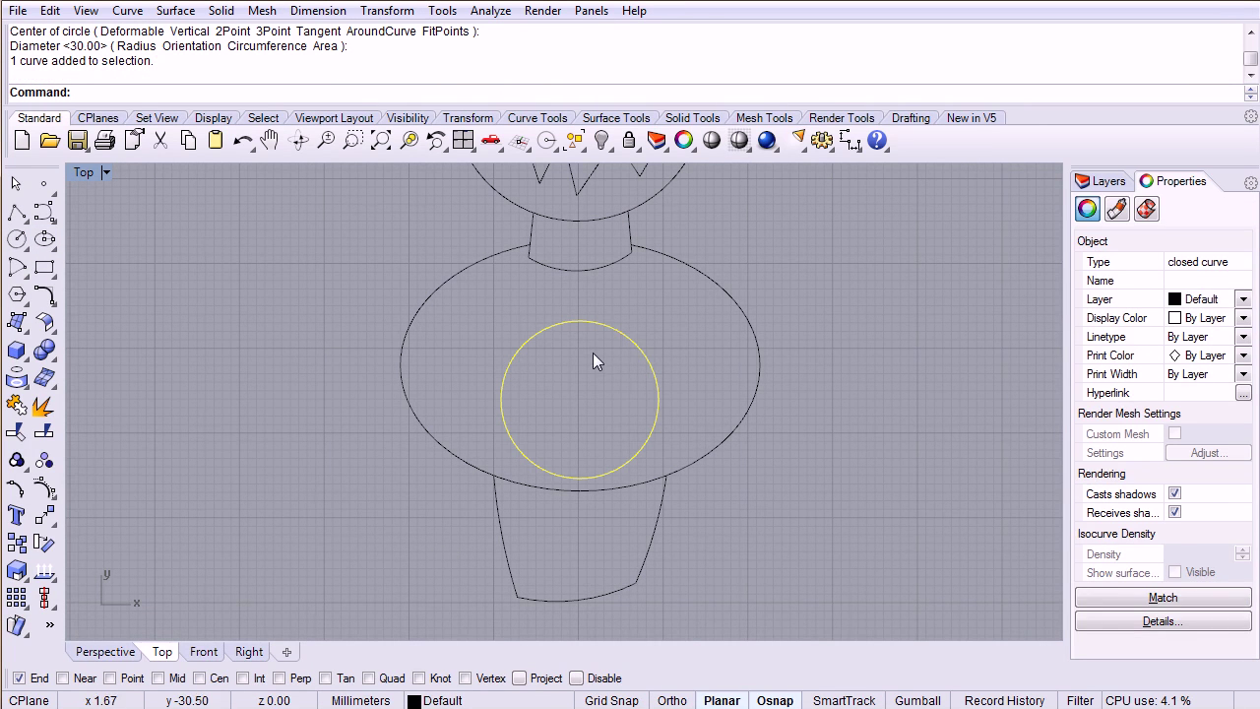
Task: Open the Layer dropdown in Properties
Action: (x=1242, y=299)
